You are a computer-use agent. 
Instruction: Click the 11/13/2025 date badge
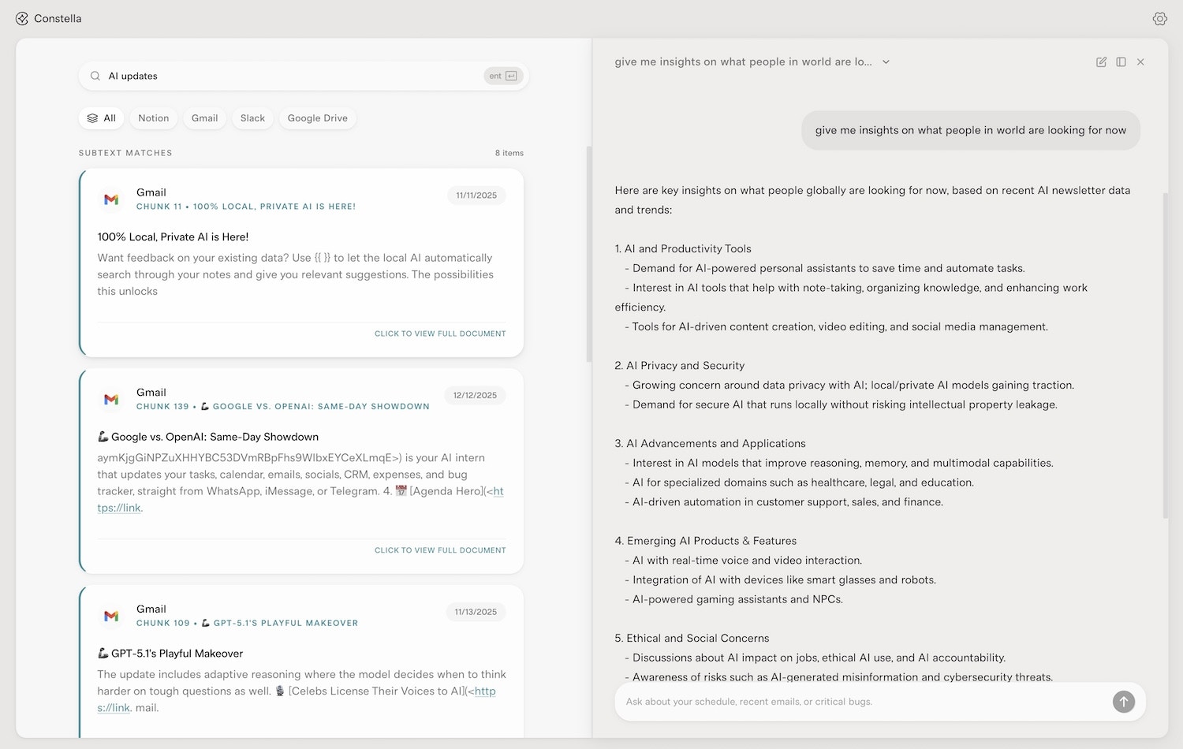tap(476, 612)
